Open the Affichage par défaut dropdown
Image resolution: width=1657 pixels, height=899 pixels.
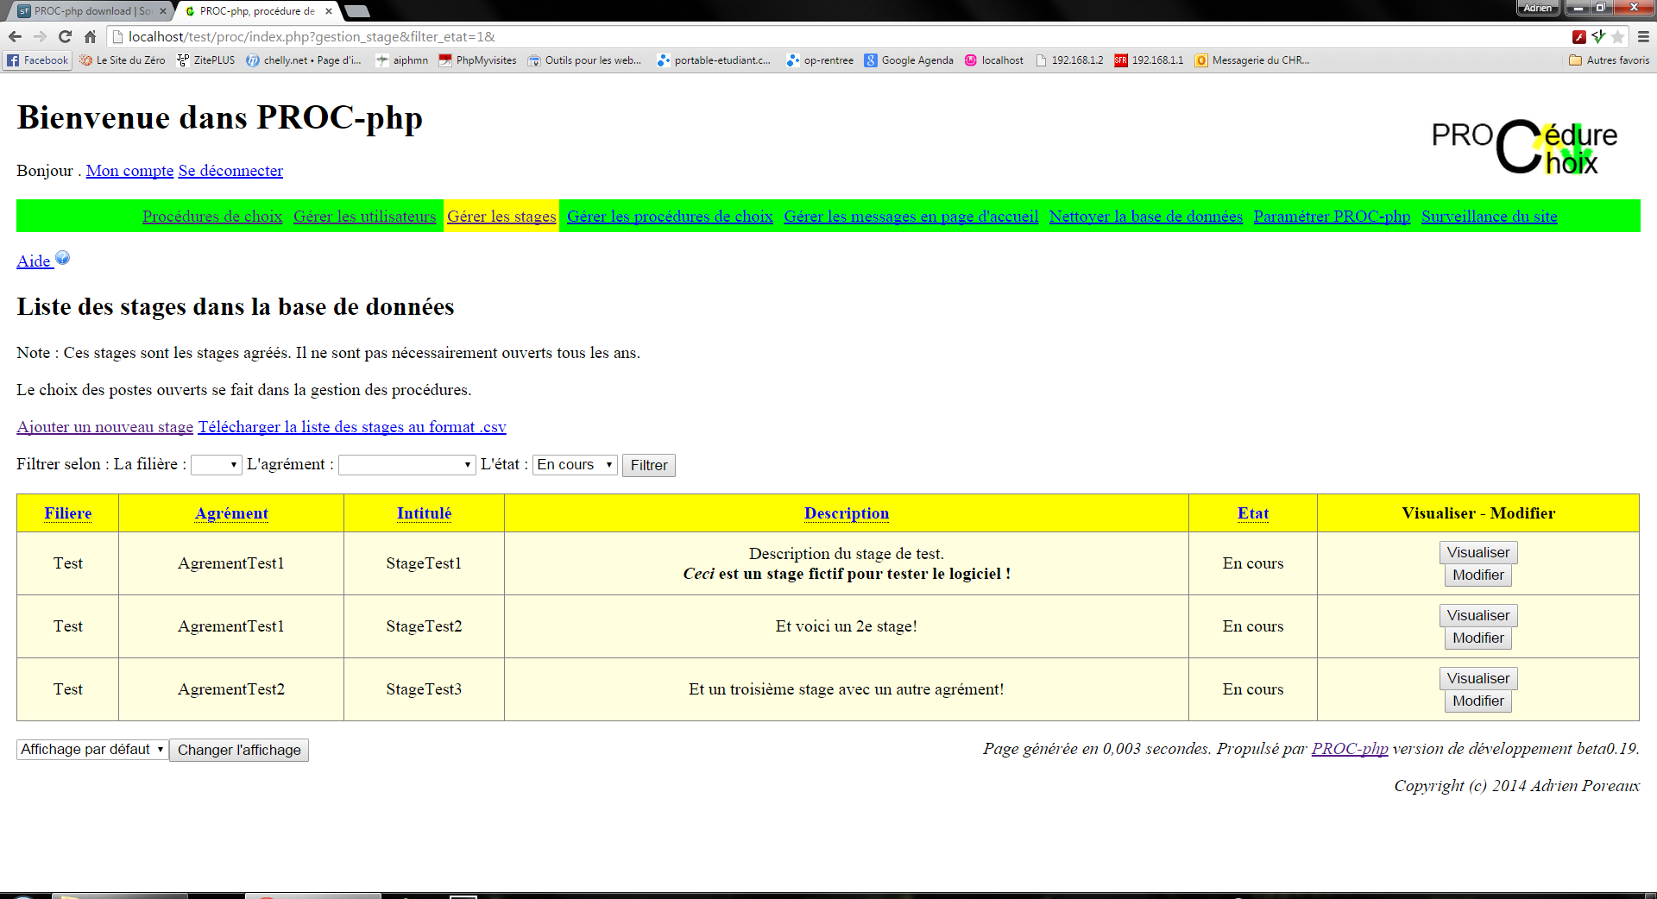point(91,749)
